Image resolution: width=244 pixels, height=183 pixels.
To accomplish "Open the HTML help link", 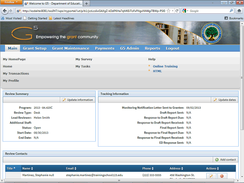I will tap(157, 71).
